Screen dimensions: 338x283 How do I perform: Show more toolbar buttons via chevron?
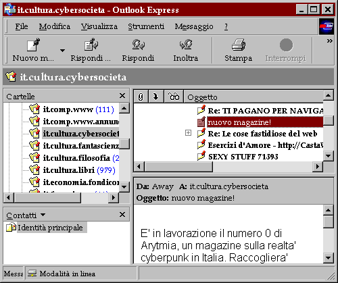(x=330, y=41)
